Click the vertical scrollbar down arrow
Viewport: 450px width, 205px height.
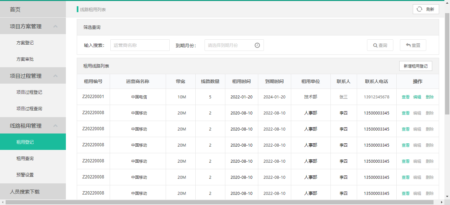click(x=447, y=196)
